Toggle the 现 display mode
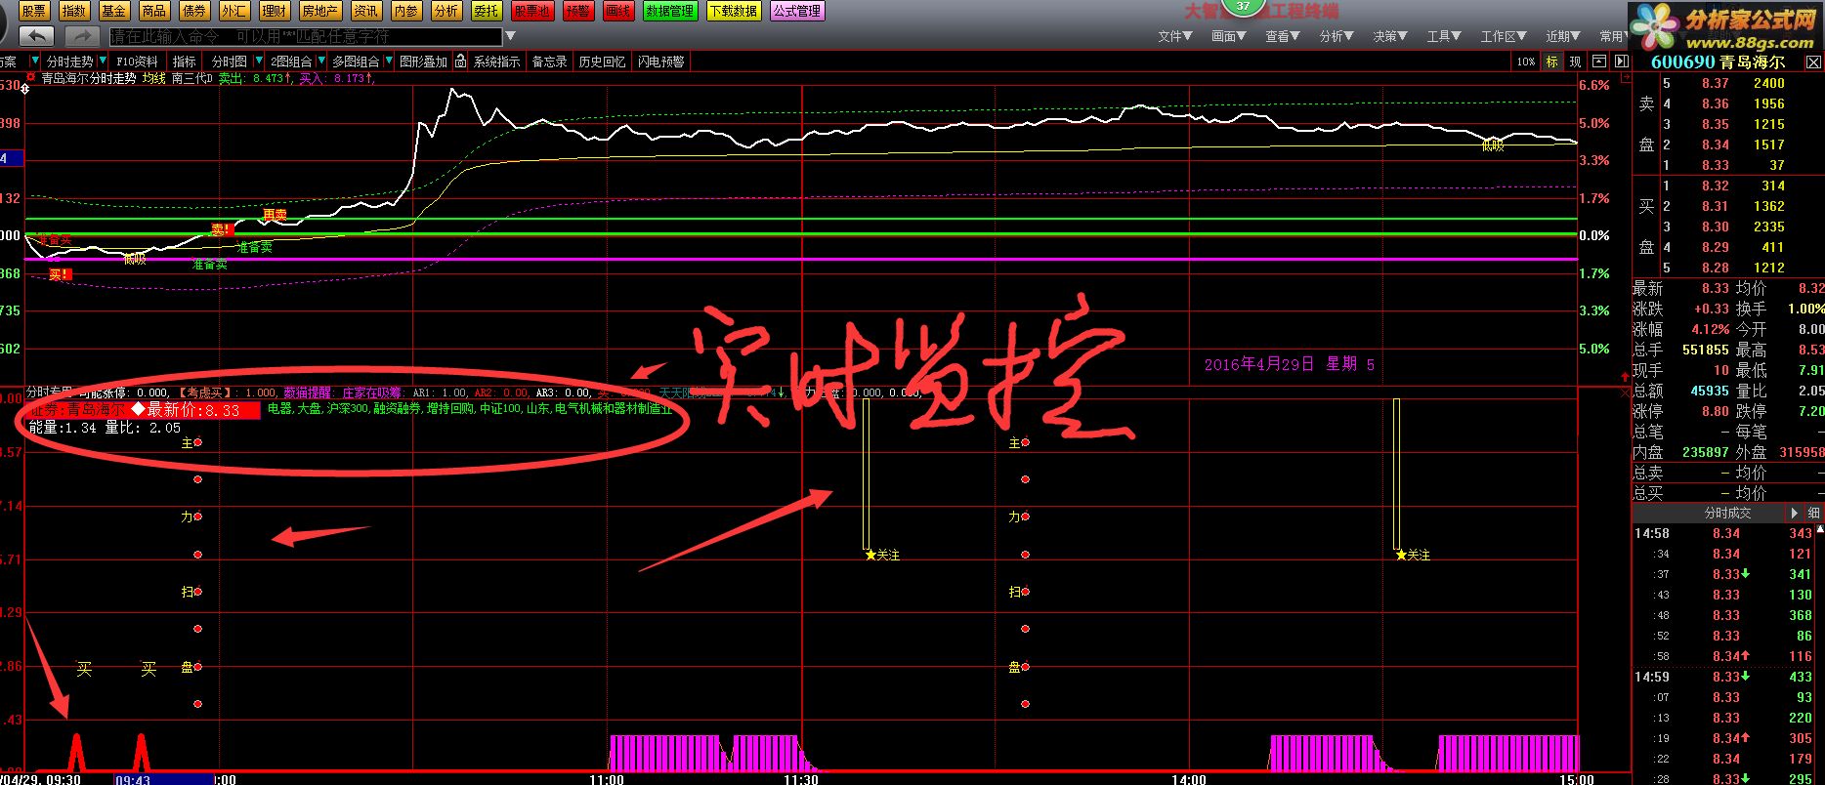 [1575, 62]
